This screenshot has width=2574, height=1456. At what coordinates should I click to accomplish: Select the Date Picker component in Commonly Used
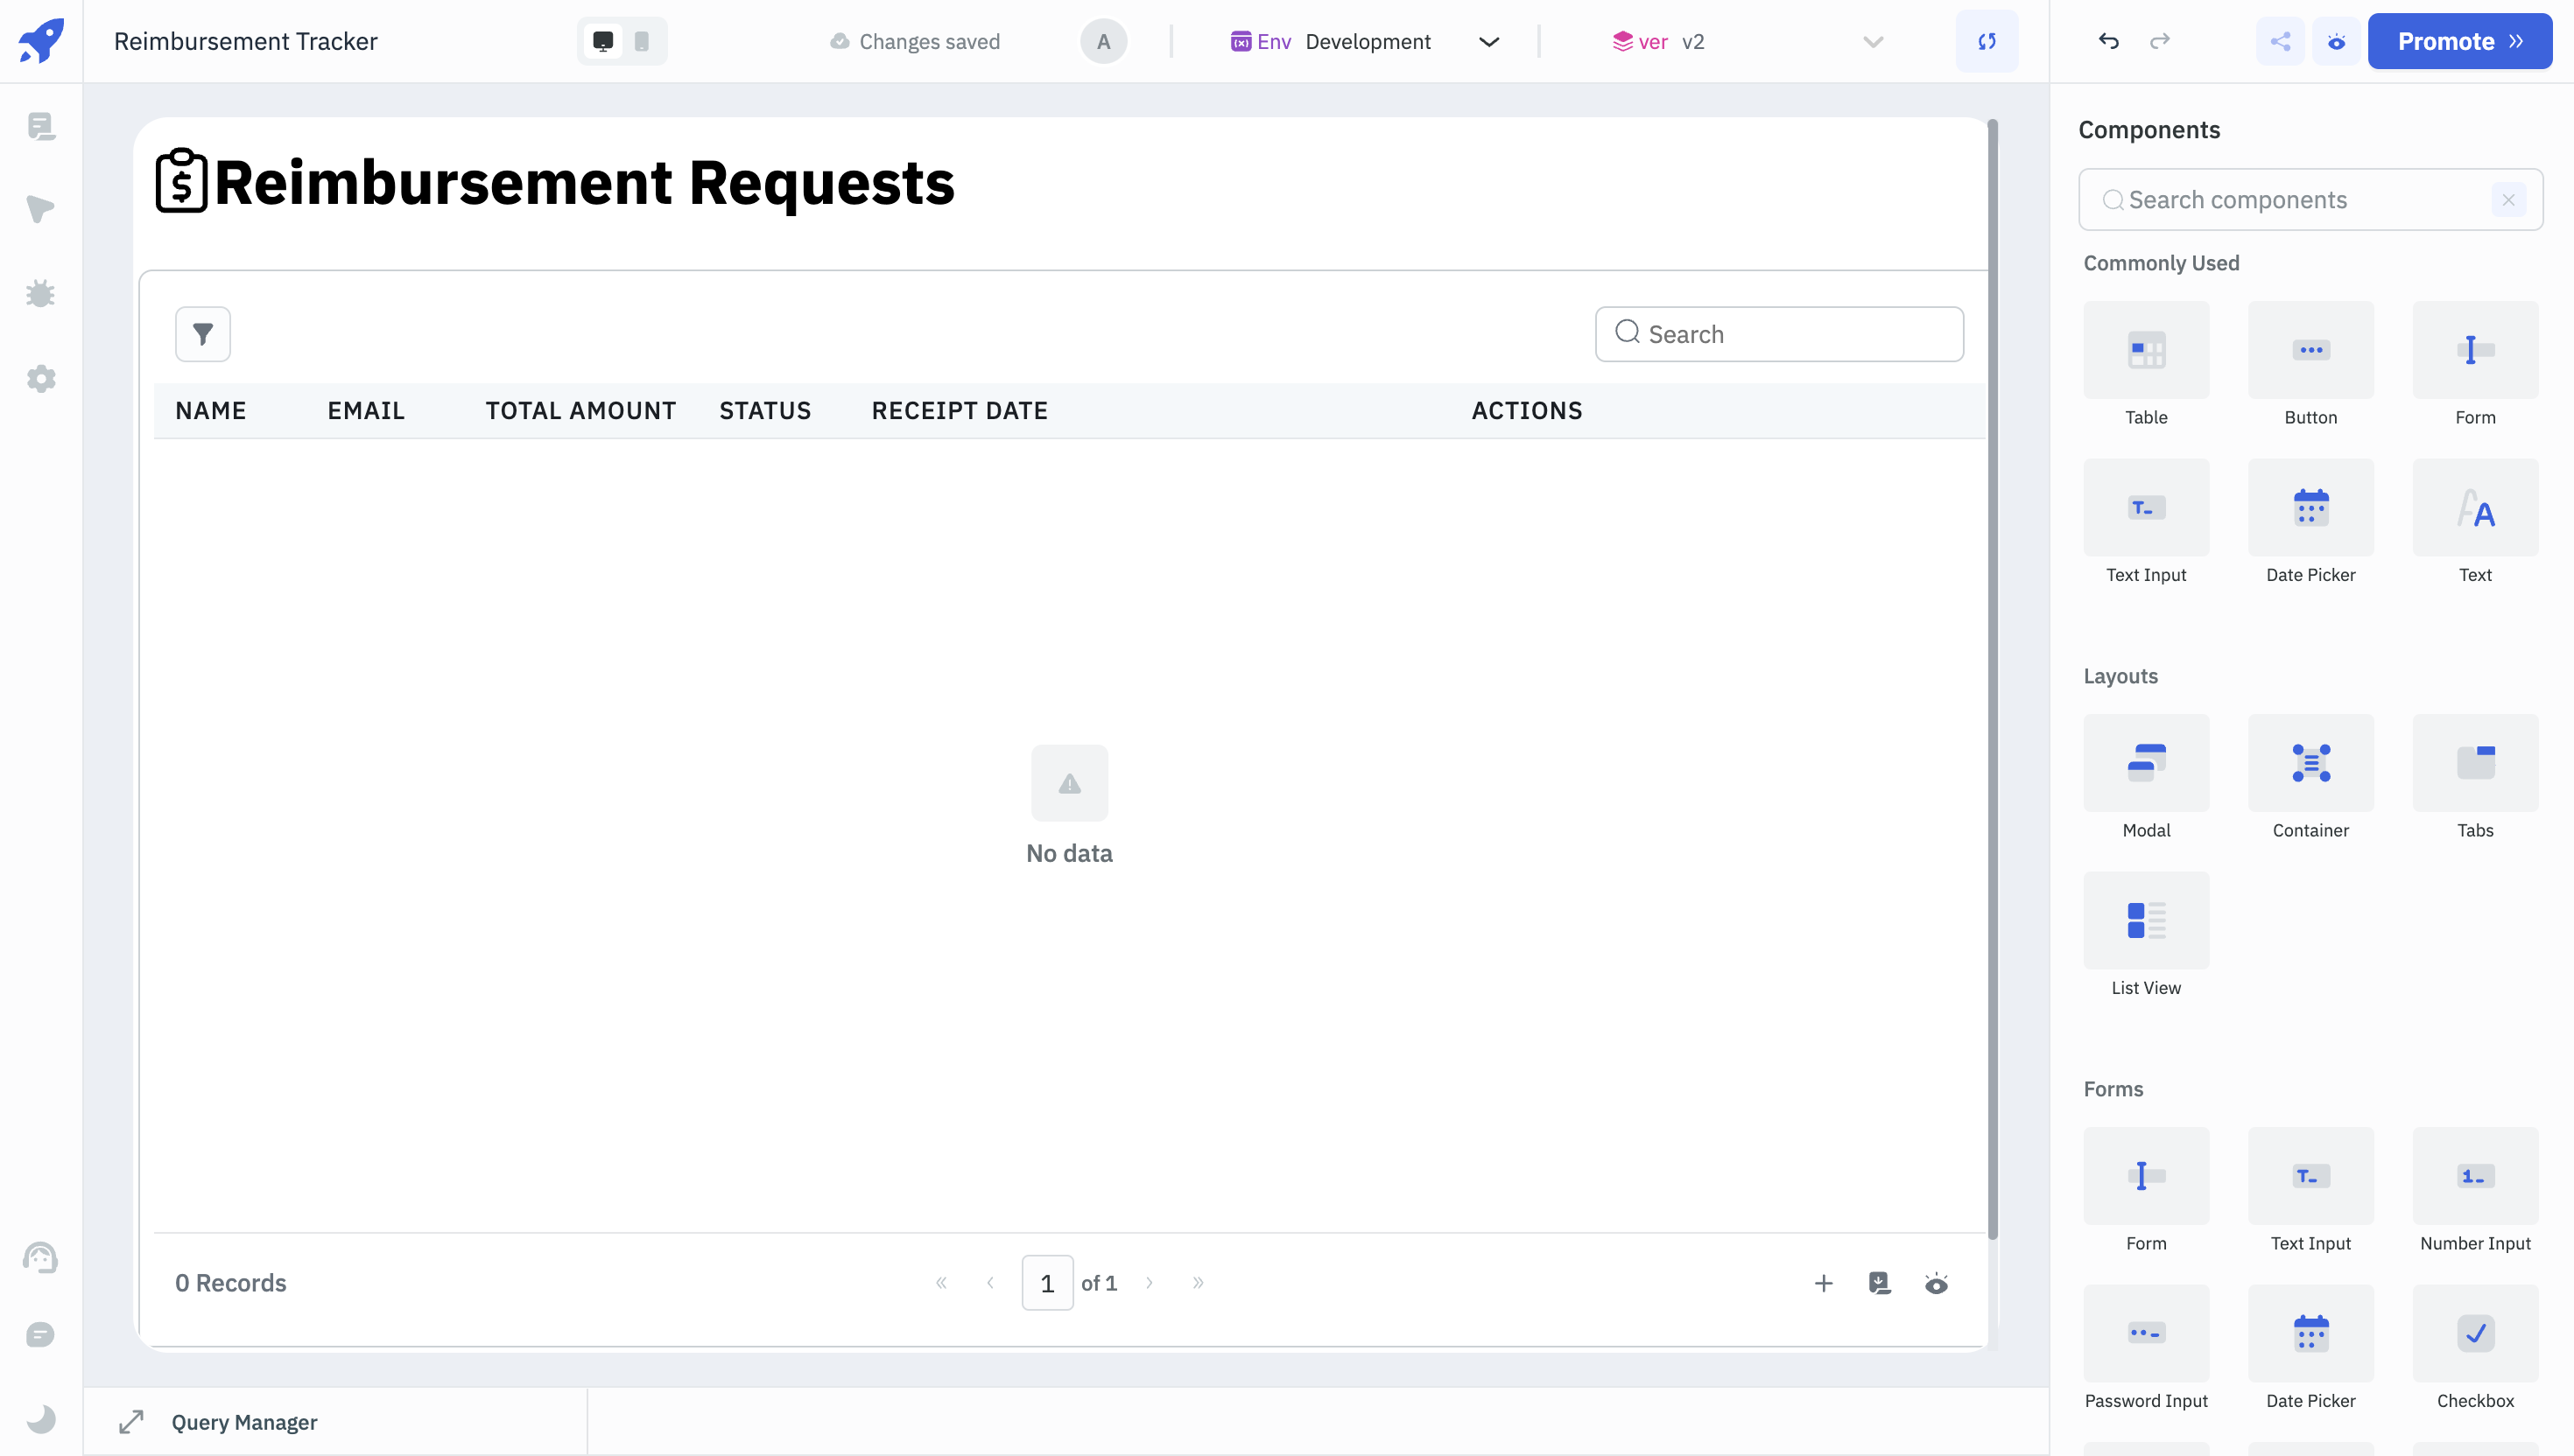point(2310,508)
